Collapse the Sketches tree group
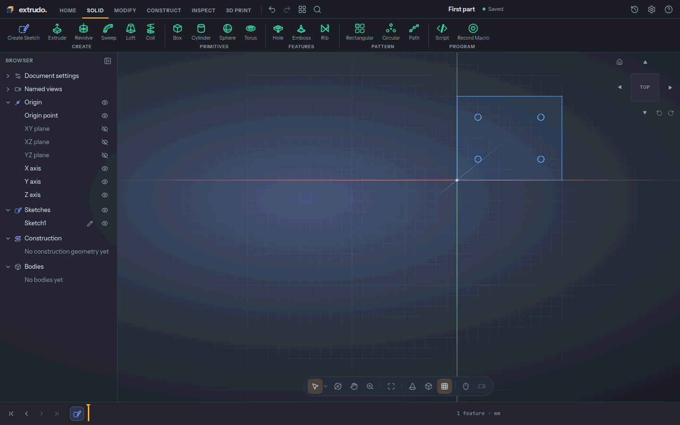The width and height of the screenshot is (680, 425). 8,210
